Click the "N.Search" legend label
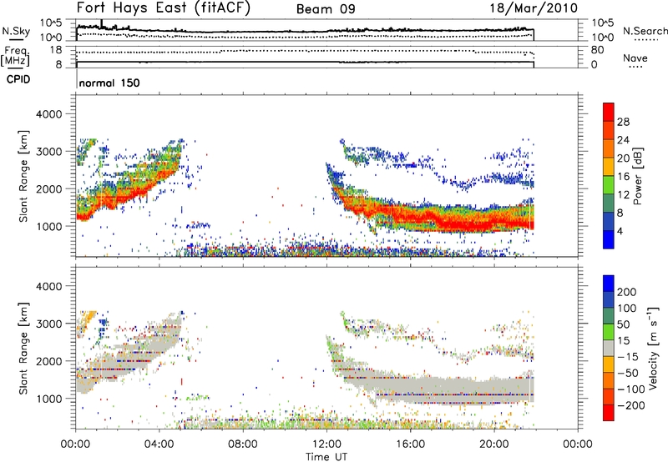The image size is (668, 462). click(x=645, y=31)
